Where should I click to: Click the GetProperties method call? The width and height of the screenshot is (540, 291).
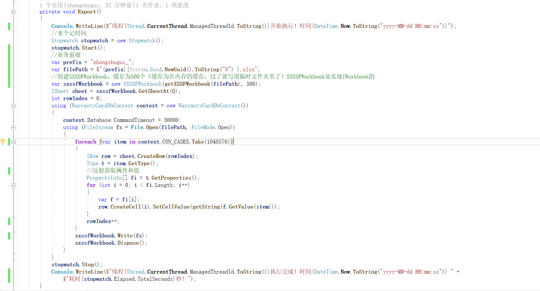point(171,178)
